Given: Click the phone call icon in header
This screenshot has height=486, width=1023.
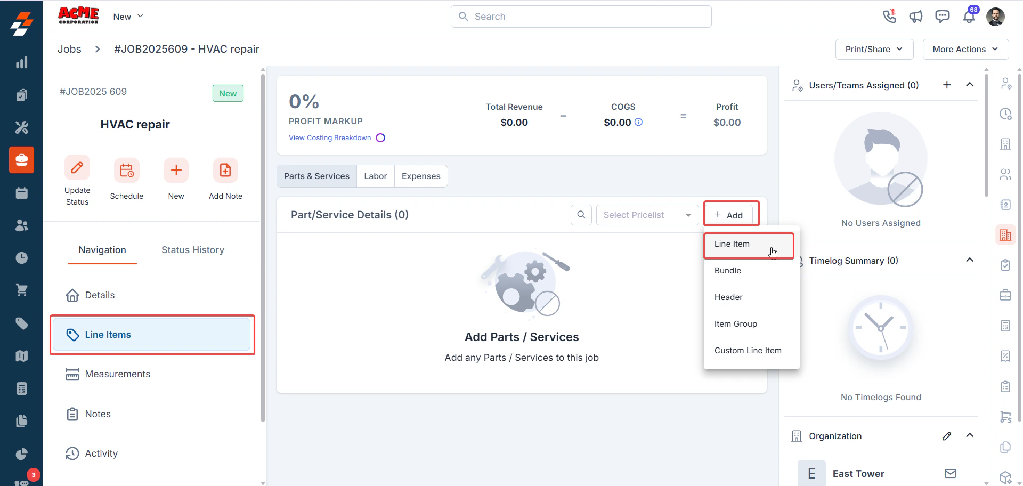Looking at the screenshot, I should click(889, 17).
